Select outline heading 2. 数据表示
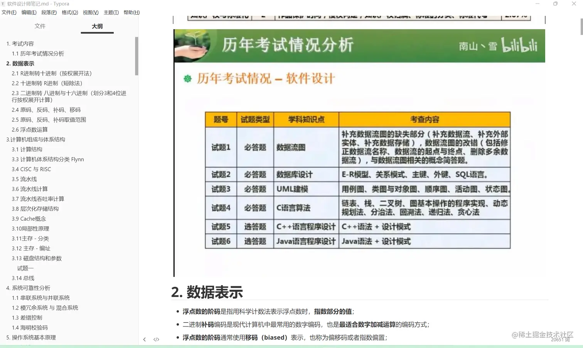This screenshot has width=583, height=348. [x=20, y=64]
